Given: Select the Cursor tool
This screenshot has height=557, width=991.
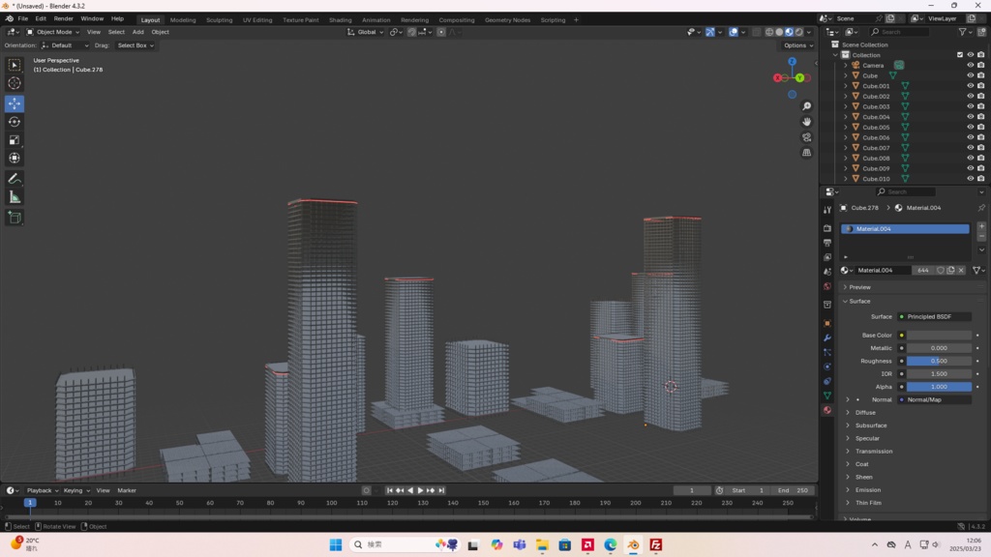Looking at the screenshot, I should coord(15,83).
